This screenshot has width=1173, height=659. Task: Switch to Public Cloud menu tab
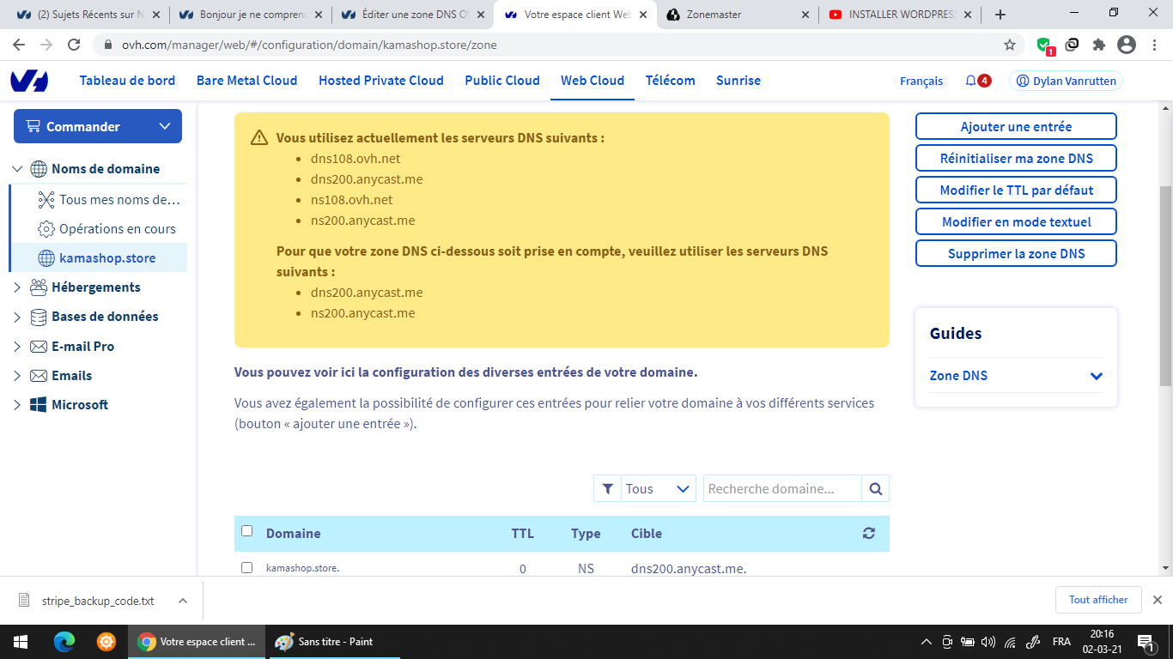click(x=502, y=81)
